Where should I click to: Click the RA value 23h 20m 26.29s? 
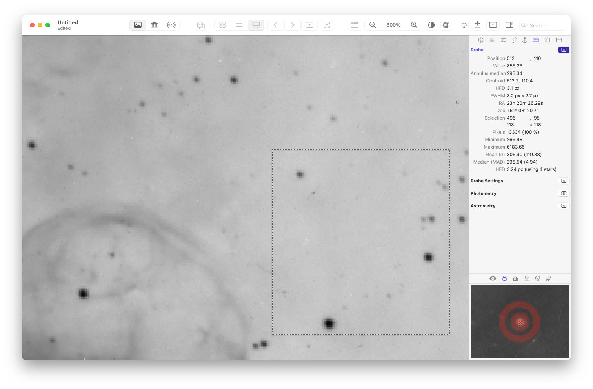pos(525,103)
